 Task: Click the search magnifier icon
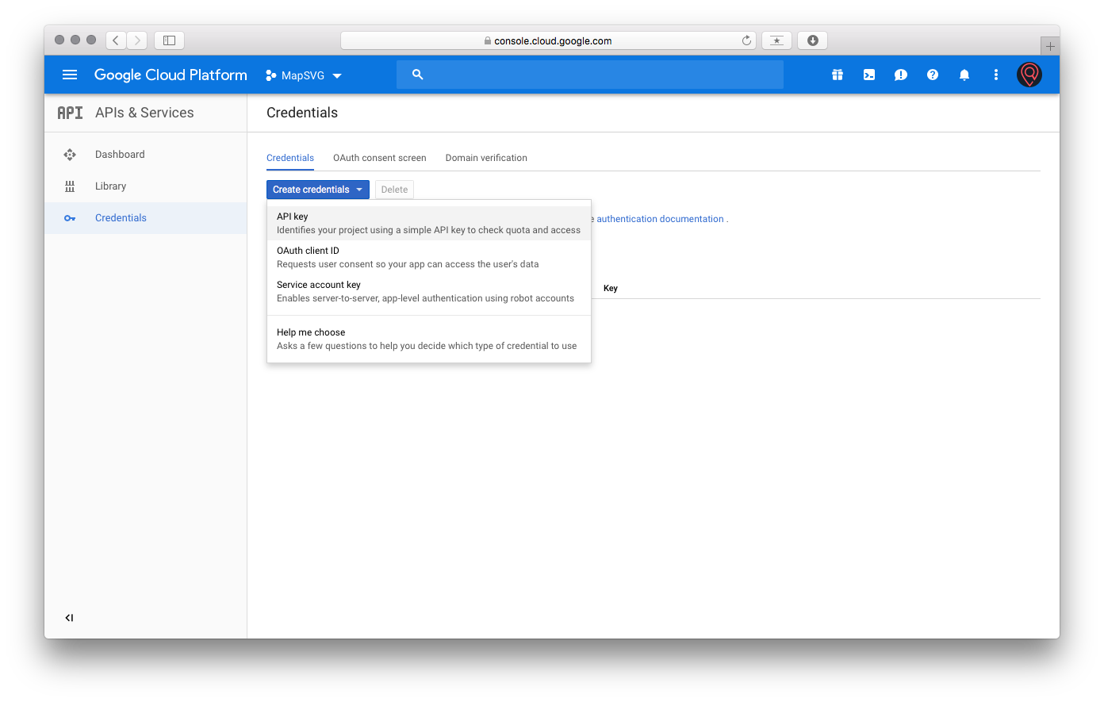pyautogui.click(x=418, y=75)
